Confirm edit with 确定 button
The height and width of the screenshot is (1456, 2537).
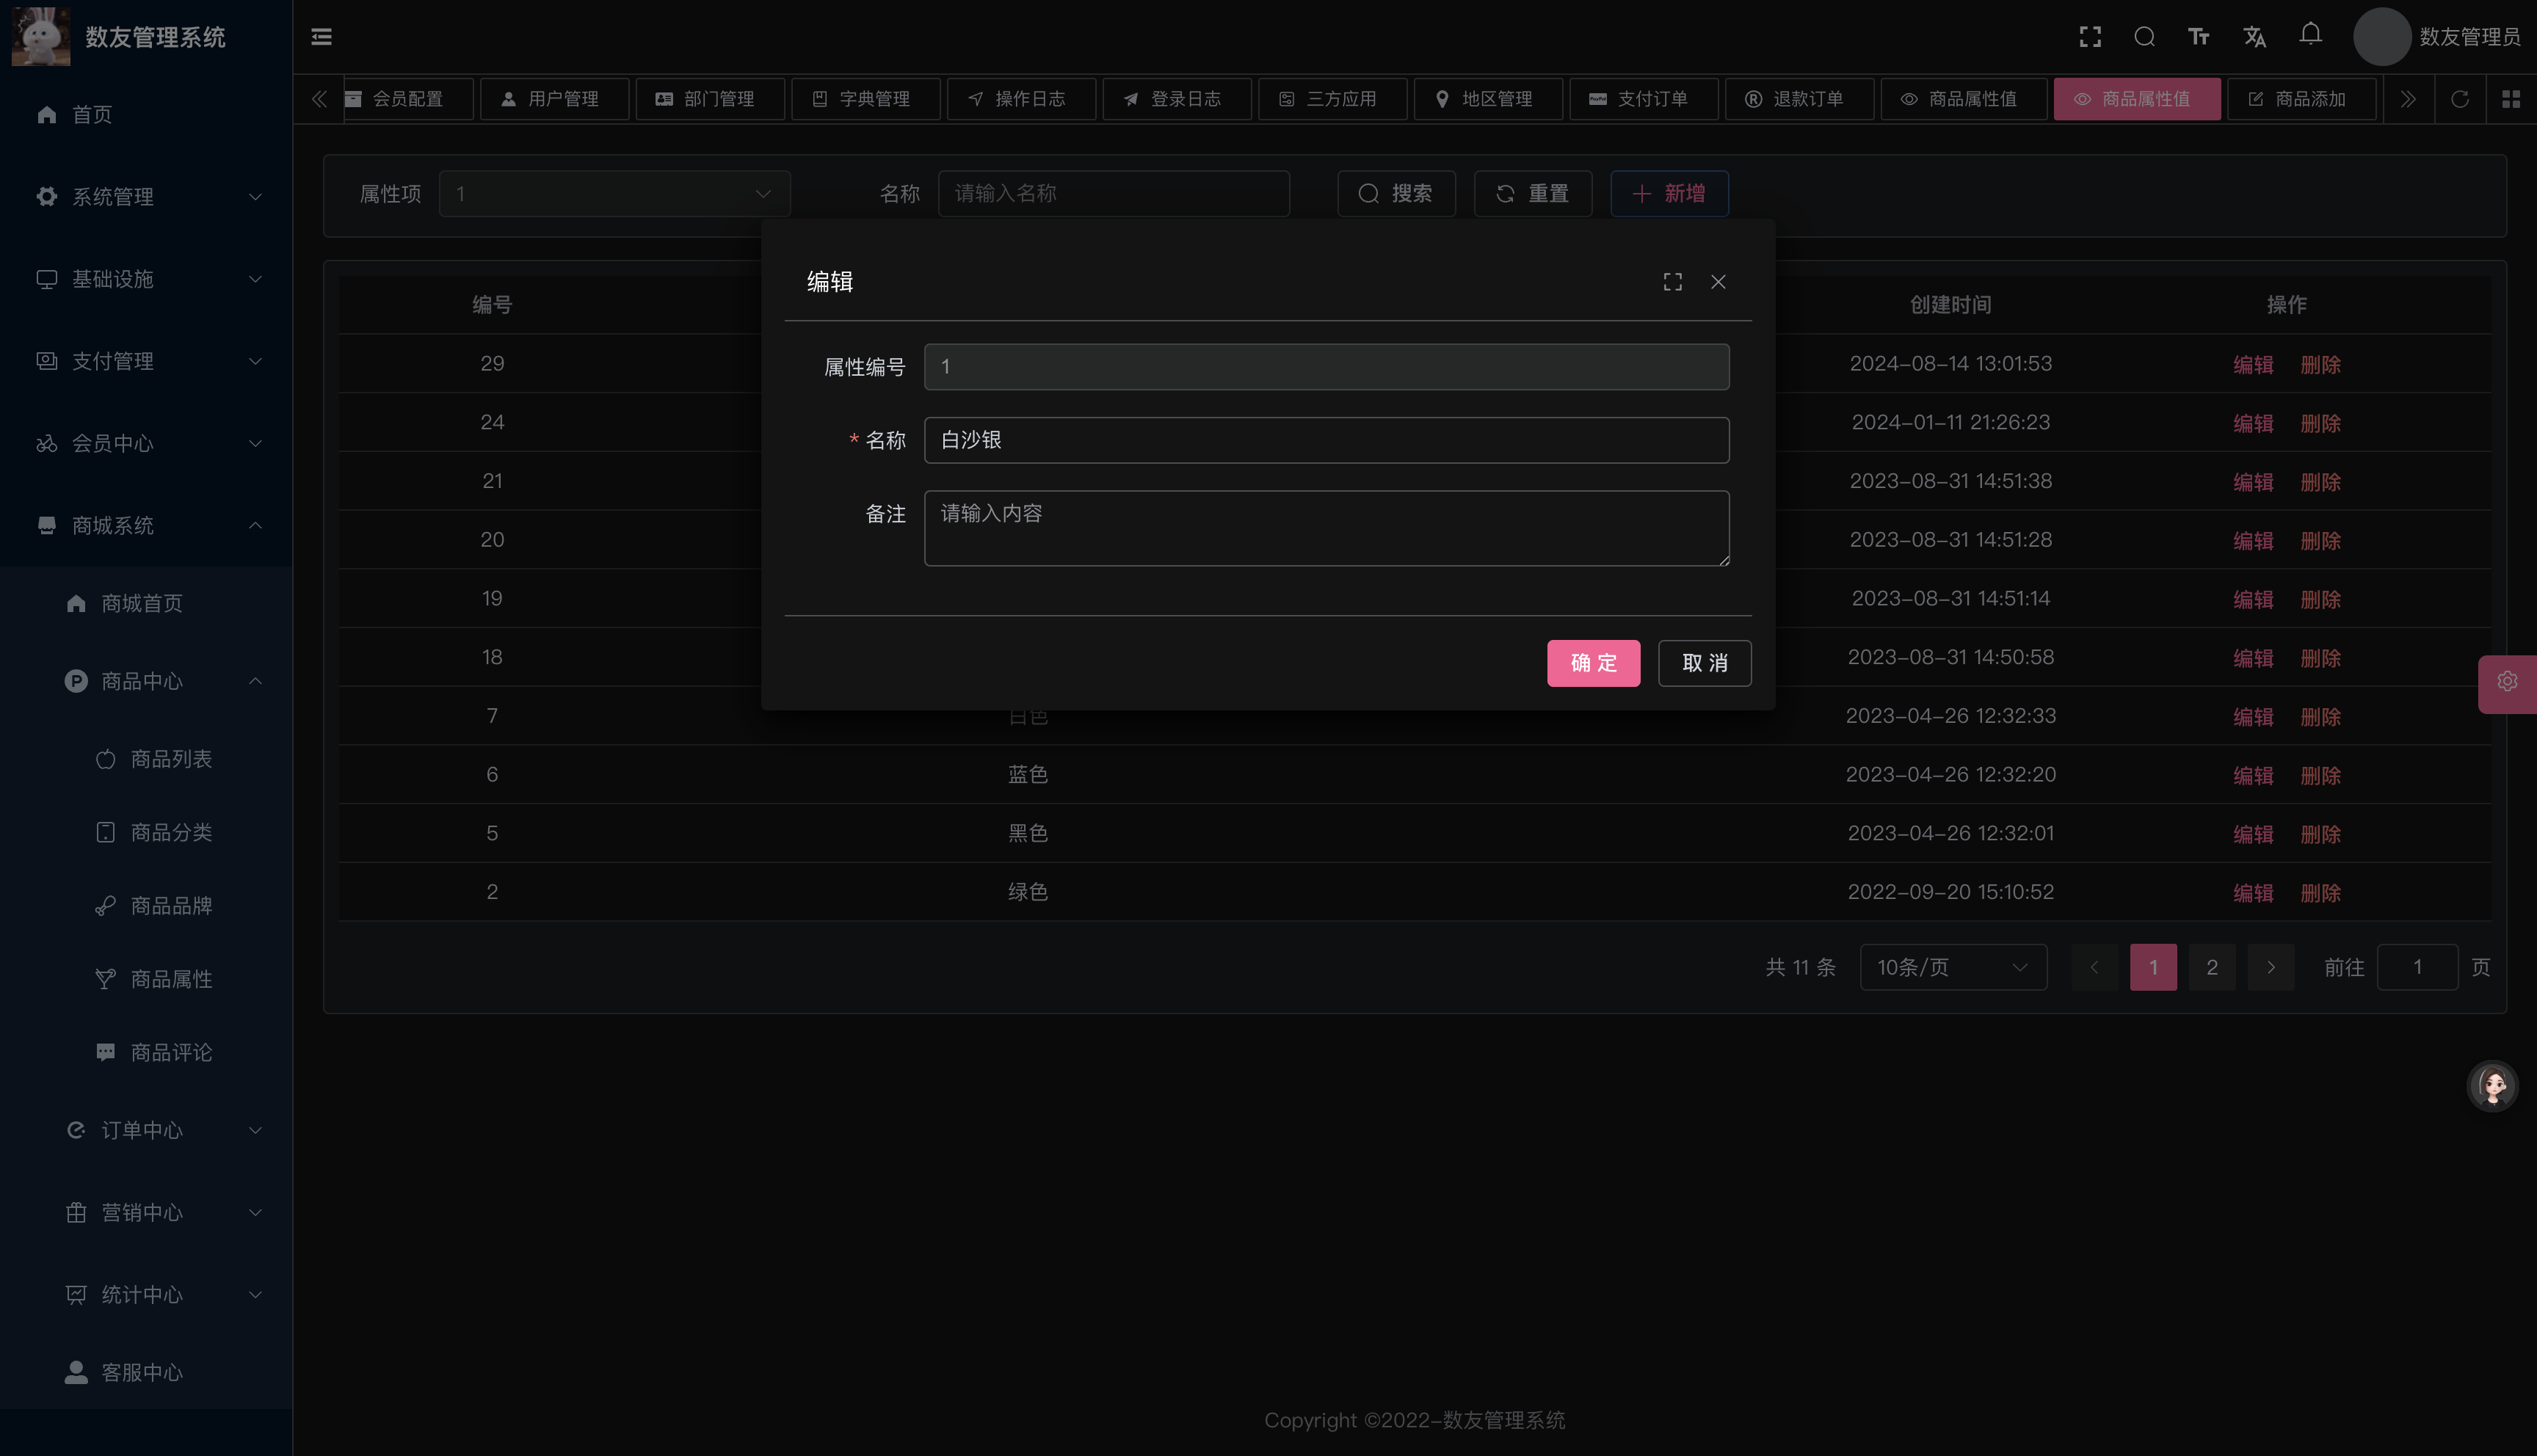coord(1593,663)
